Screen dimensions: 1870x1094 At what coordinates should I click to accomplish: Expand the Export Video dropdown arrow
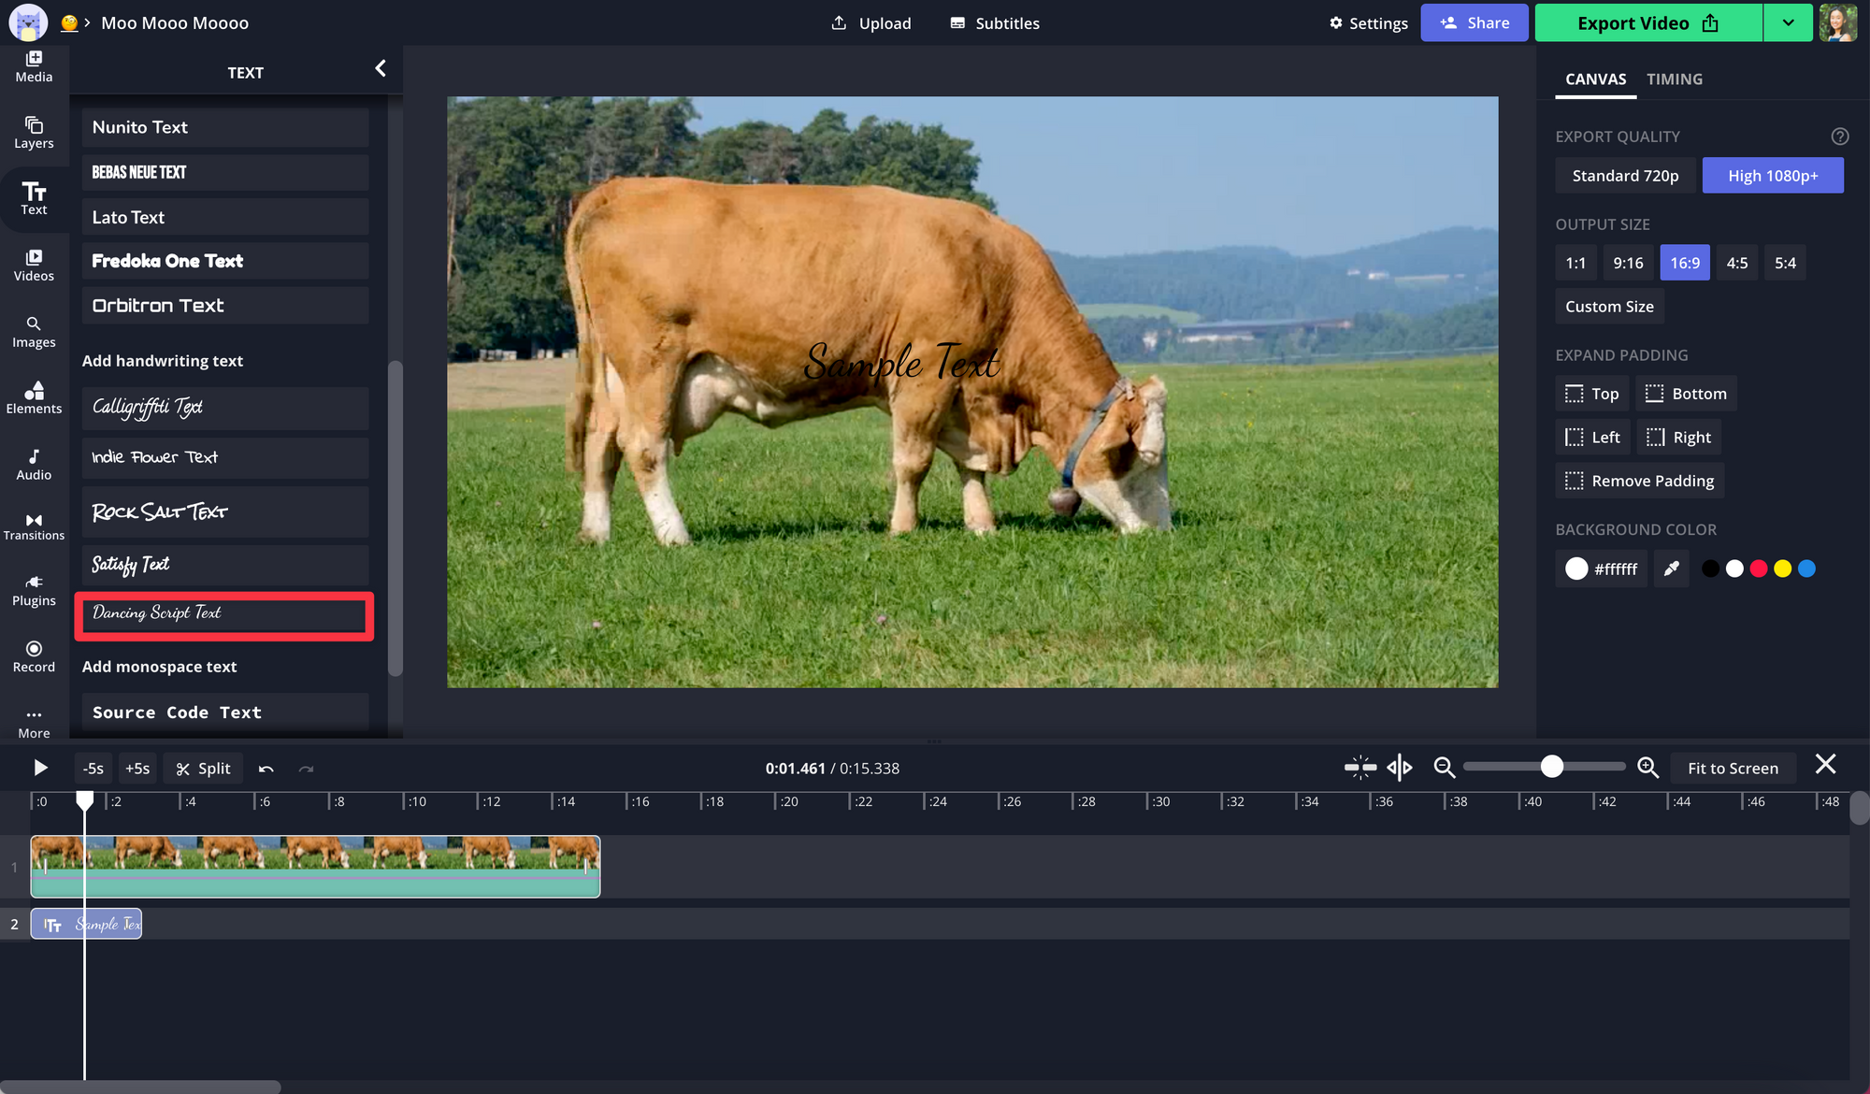coord(1788,22)
